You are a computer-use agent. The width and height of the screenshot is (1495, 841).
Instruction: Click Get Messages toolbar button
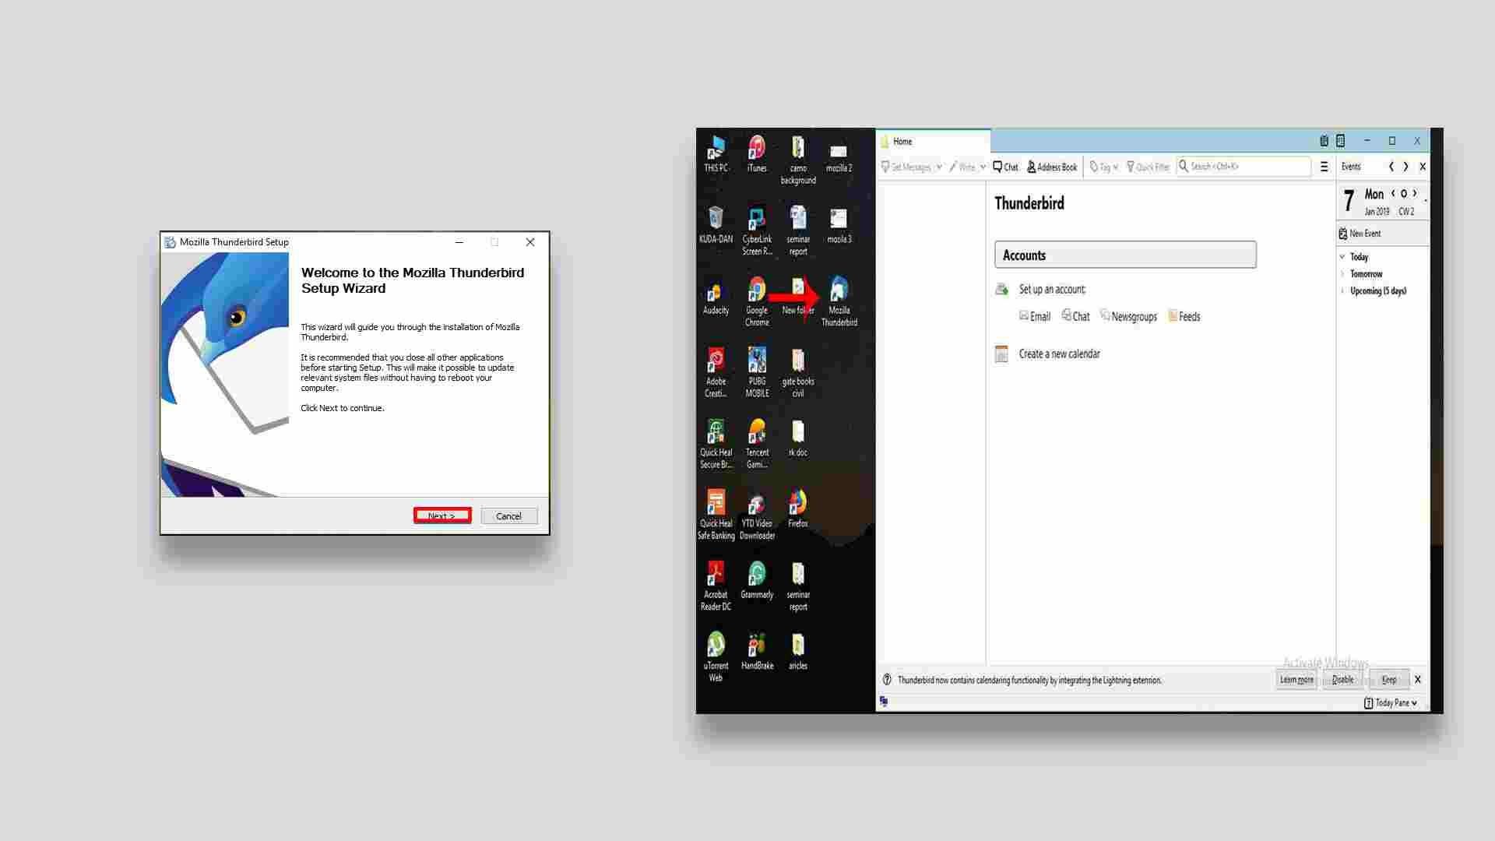coord(906,167)
